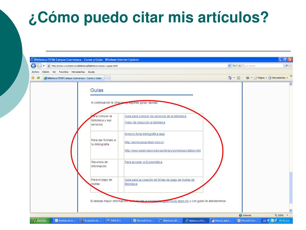This screenshot has width=306, height=230.
Task: Click the magnifying glass search icon
Action: point(286,66)
